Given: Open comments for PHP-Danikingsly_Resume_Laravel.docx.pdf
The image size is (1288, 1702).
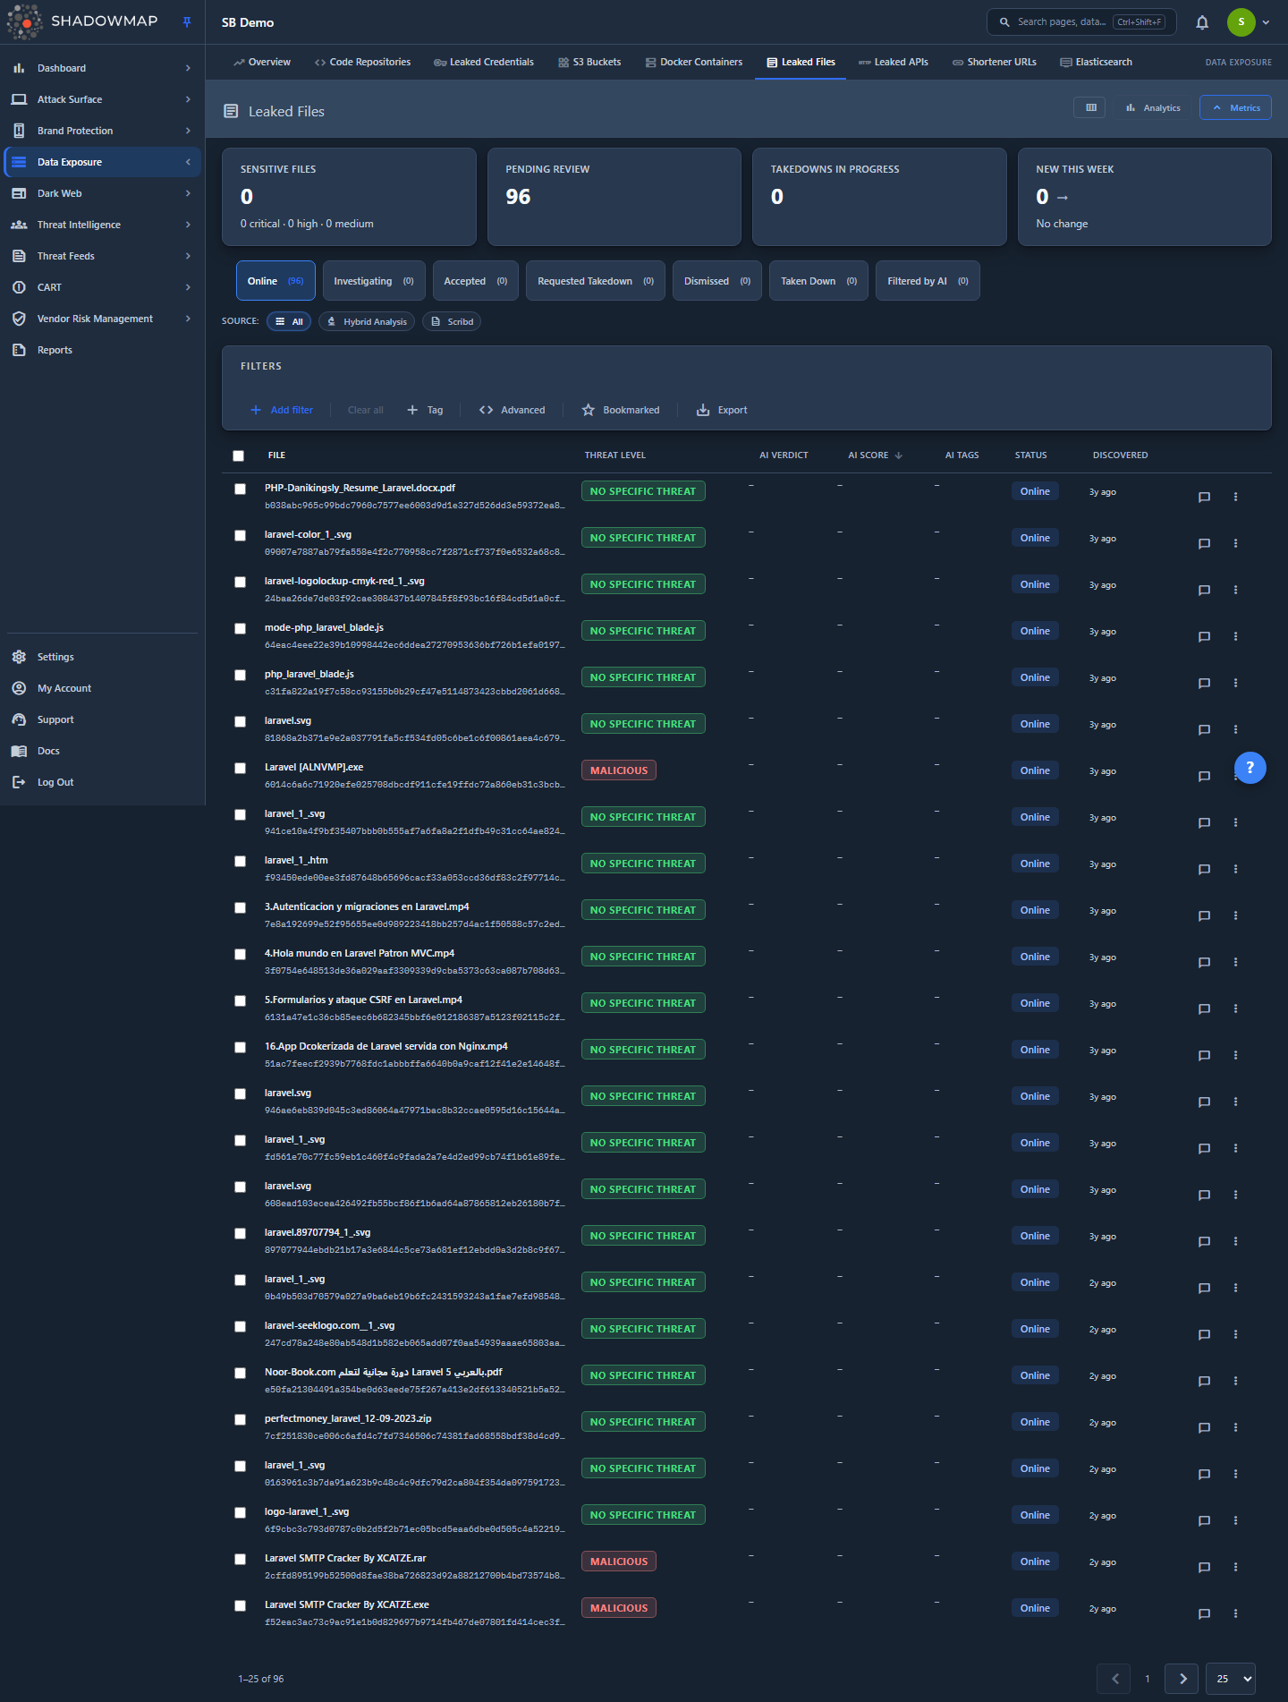Looking at the screenshot, I should click(x=1204, y=497).
